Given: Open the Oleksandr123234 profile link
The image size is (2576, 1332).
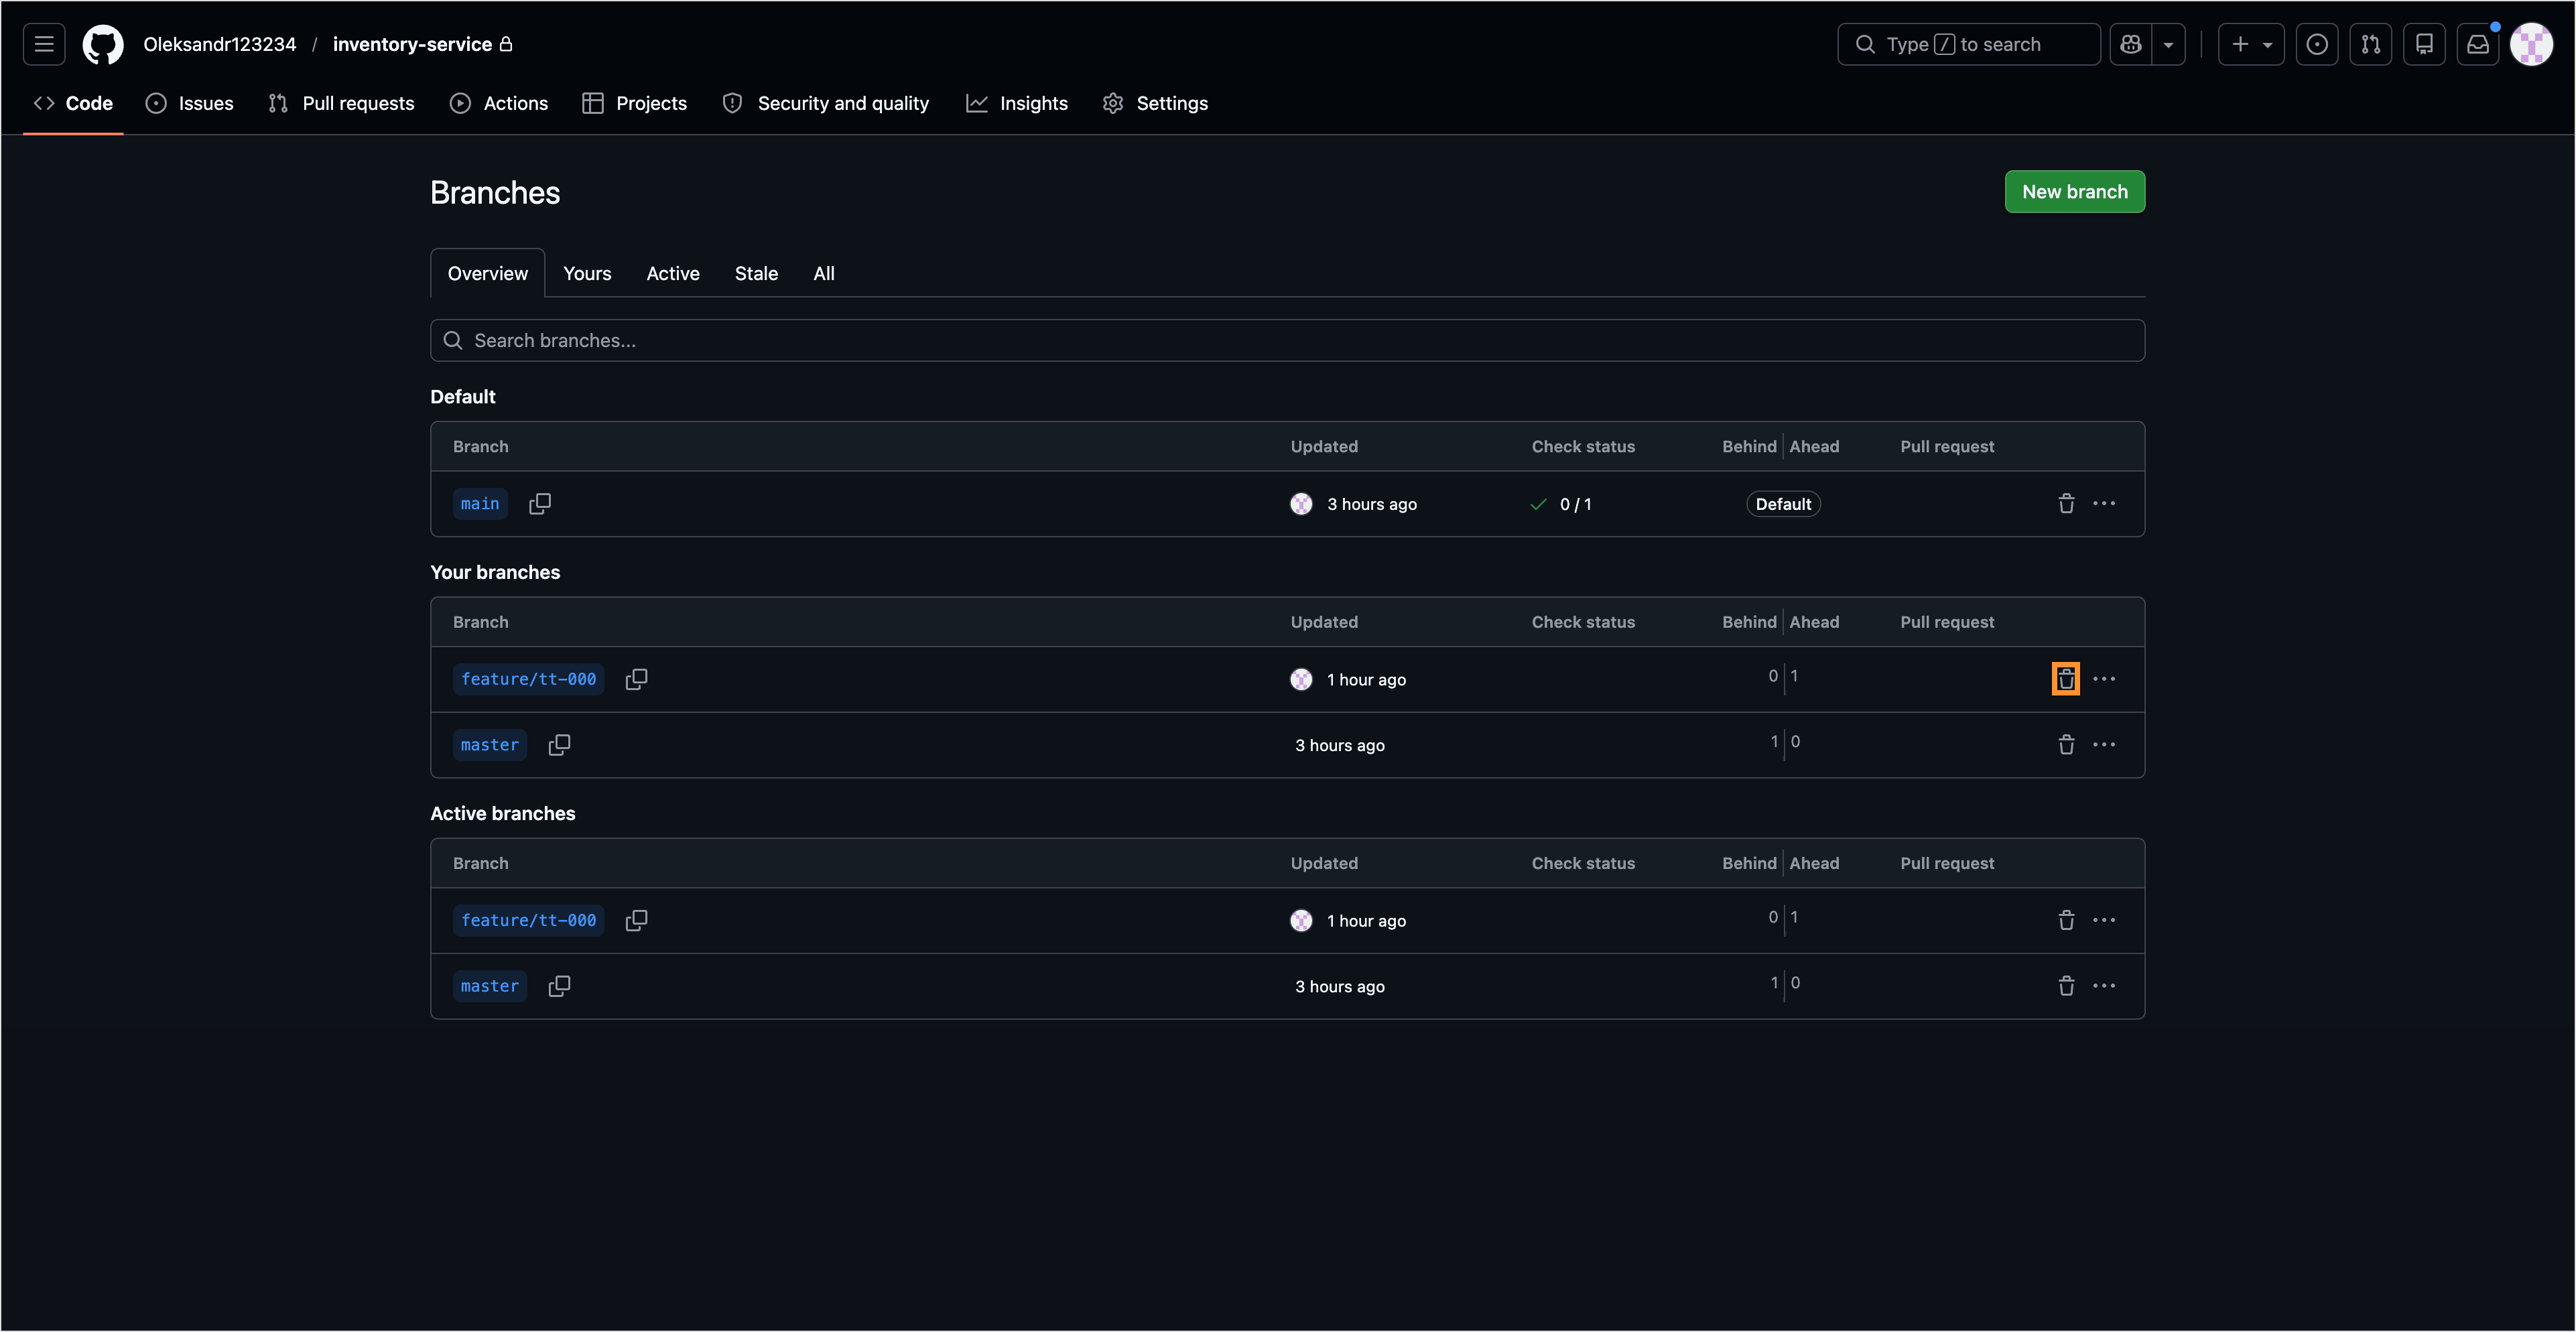Looking at the screenshot, I should tap(220, 44).
